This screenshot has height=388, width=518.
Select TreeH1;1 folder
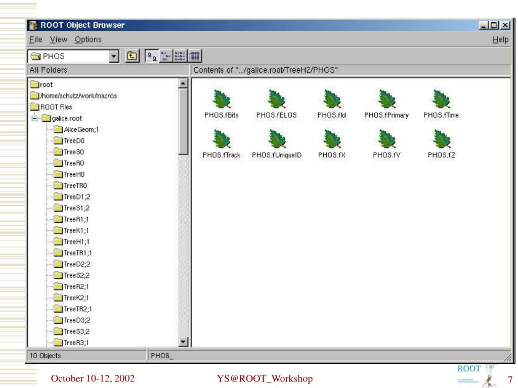(71, 241)
